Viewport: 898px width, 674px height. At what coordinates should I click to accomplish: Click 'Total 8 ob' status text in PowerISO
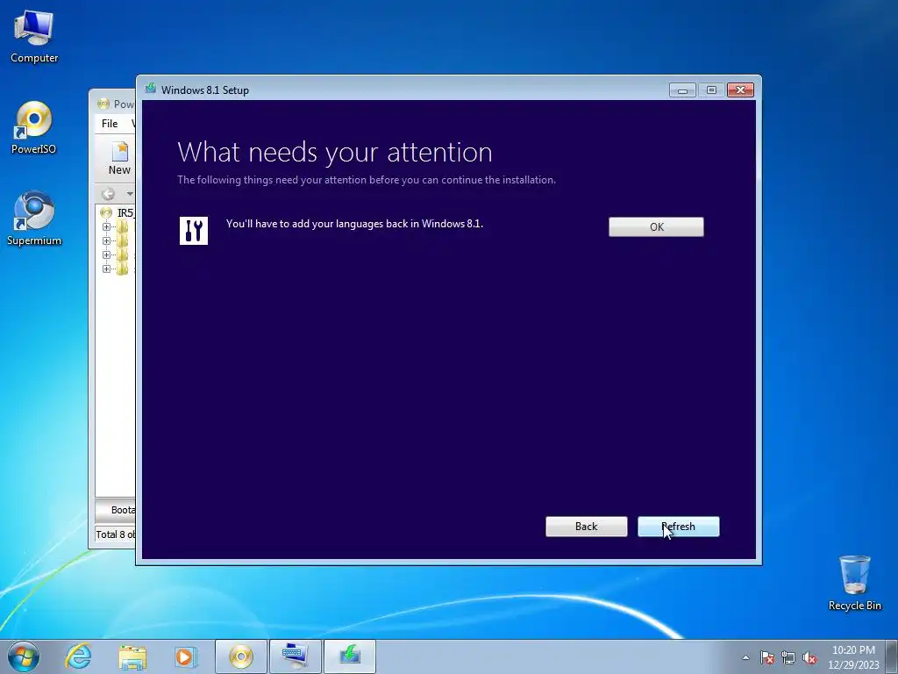coord(116,534)
